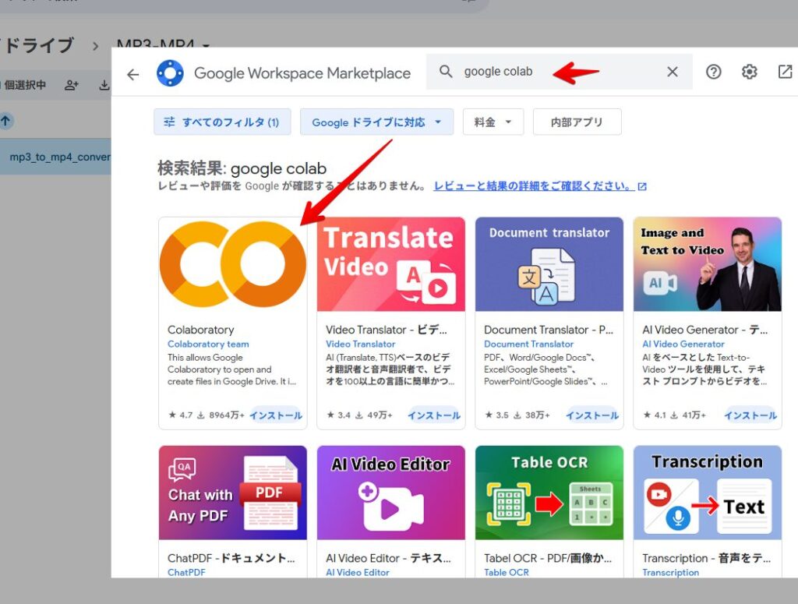Click the share person icon in Drive toolbar
This screenshot has width=798, height=604.
(x=71, y=85)
